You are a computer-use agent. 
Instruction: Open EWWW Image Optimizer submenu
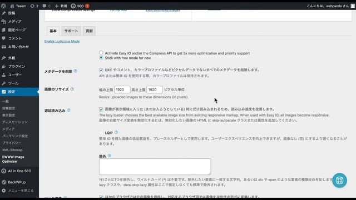click(x=13, y=159)
